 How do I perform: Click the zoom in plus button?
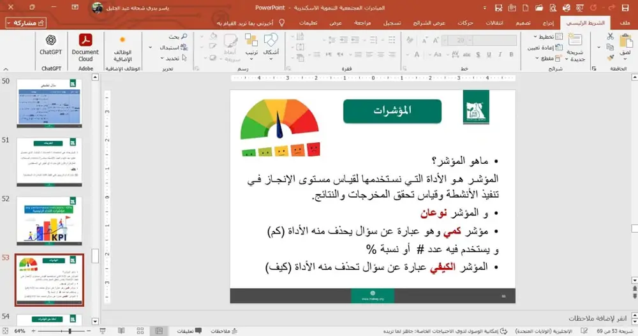click(33, 331)
